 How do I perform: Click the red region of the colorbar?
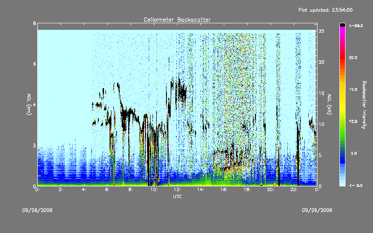pyautogui.click(x=342, y=57)
